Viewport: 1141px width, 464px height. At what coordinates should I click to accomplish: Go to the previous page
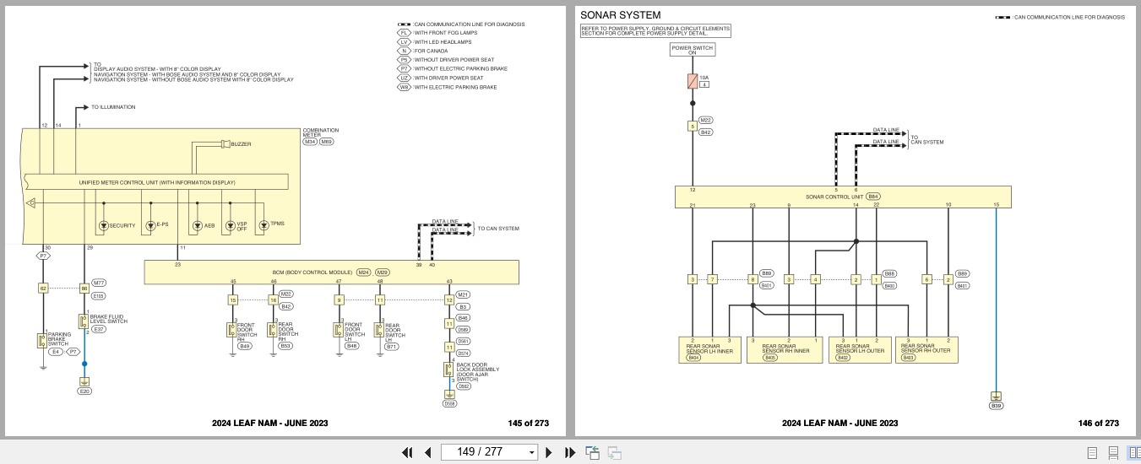pyautogui.click(x=427, y=452)
